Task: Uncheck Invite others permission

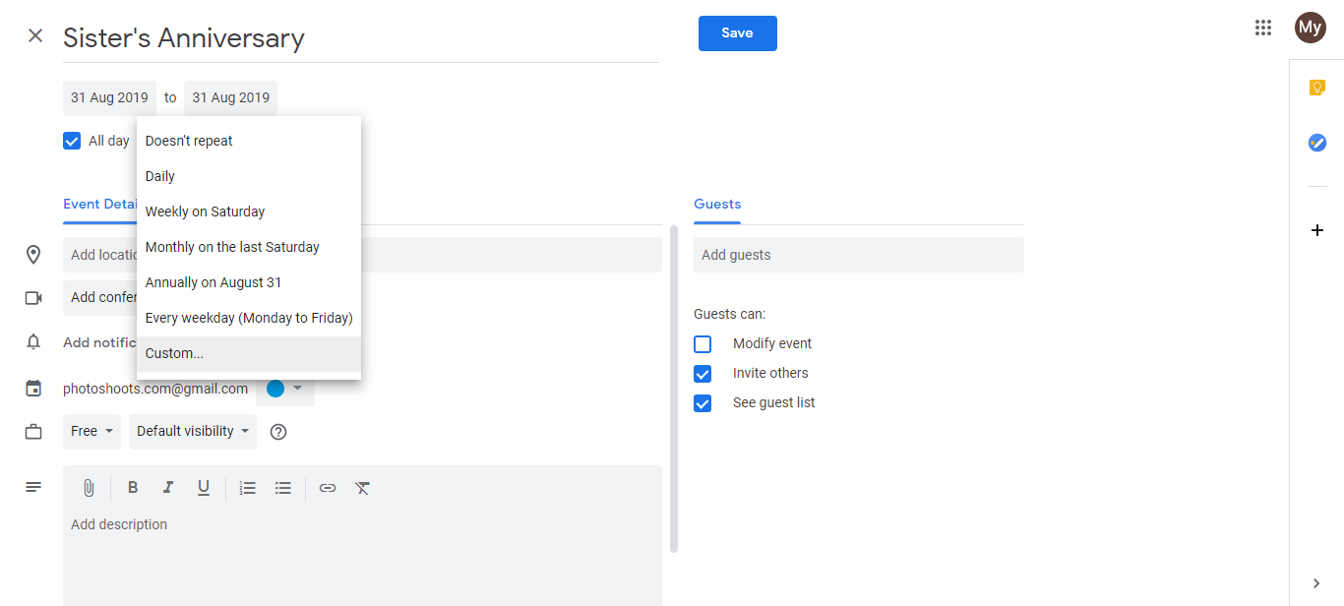Action: click(x=703, y=374)
